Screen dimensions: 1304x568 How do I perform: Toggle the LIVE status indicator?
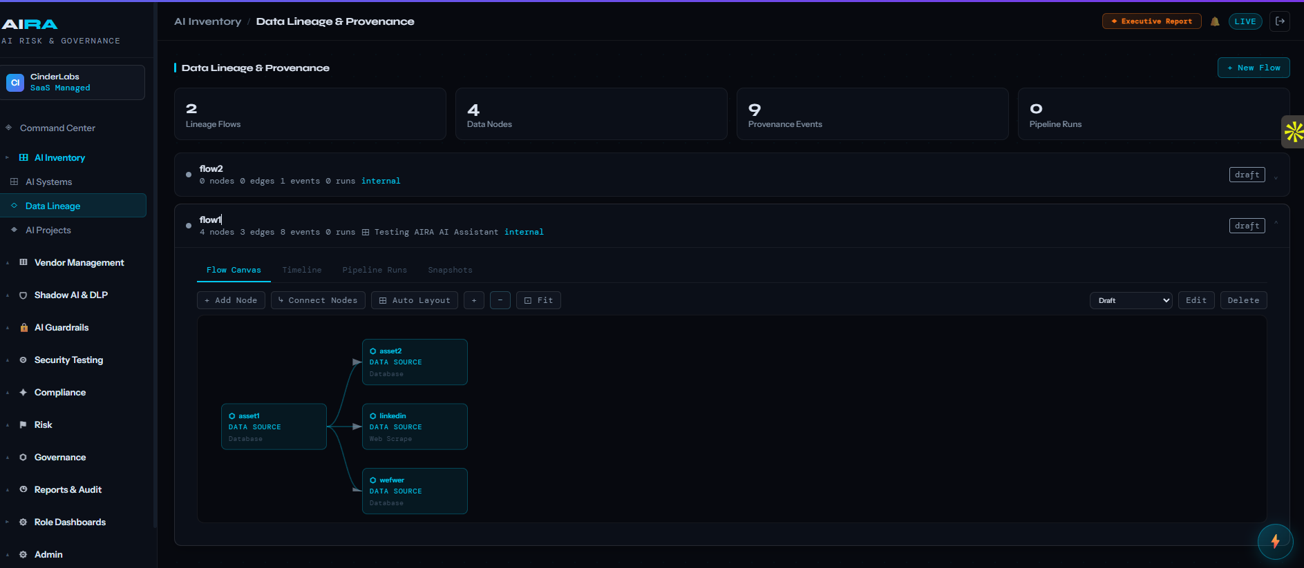[1245, 21]
